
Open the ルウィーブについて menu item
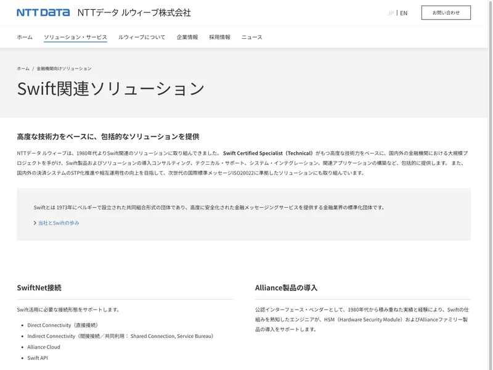(x=142, y=37)
